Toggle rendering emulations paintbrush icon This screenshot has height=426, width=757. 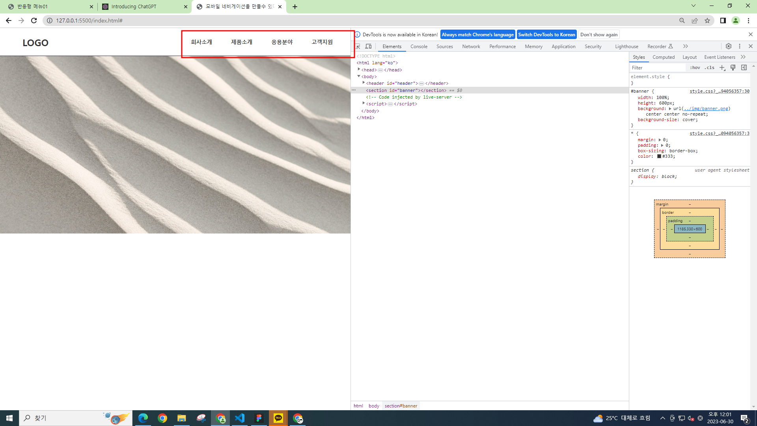733,68
